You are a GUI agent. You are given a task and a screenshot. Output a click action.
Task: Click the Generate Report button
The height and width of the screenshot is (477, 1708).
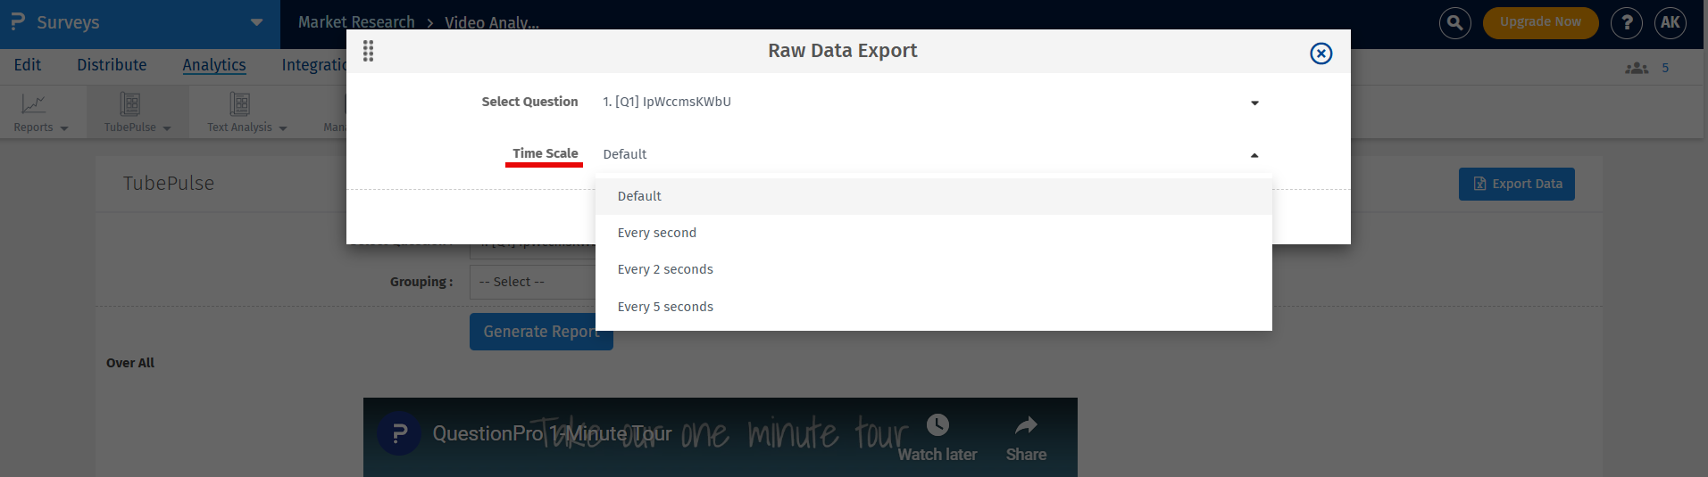(541, 332)
